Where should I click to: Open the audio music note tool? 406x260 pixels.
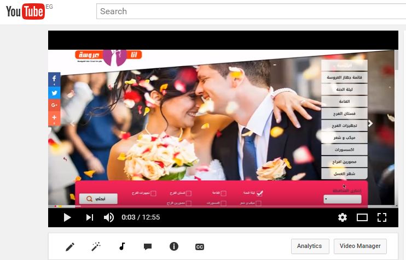pos(122,246)
